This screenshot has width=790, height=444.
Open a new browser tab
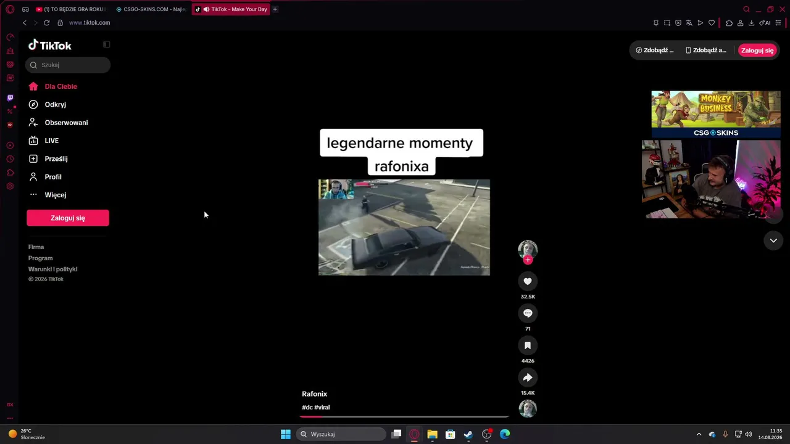(275, 9)
